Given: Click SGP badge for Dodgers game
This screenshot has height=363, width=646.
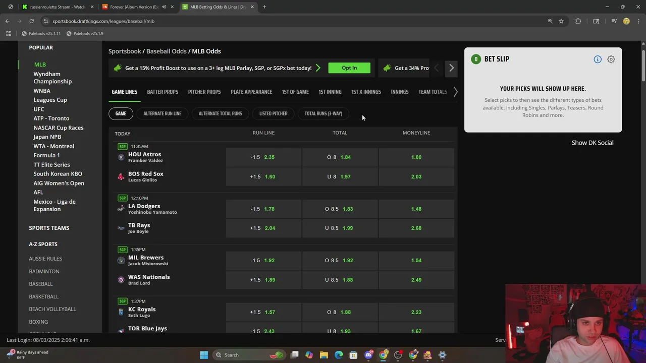Looking at the screenshot, I should pos(123,198).
